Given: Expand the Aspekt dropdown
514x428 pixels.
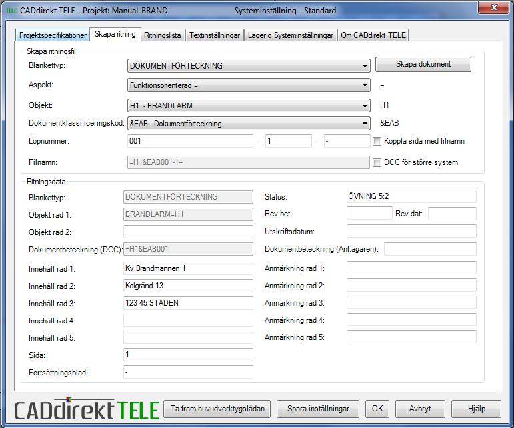Looking at the screenshot, I should pos(249,85).
